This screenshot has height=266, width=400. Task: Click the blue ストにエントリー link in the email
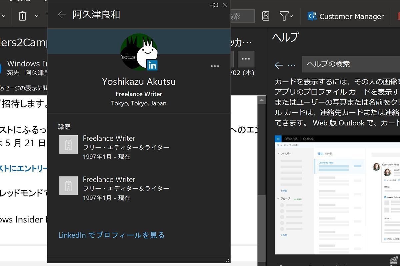coord(23,169)
